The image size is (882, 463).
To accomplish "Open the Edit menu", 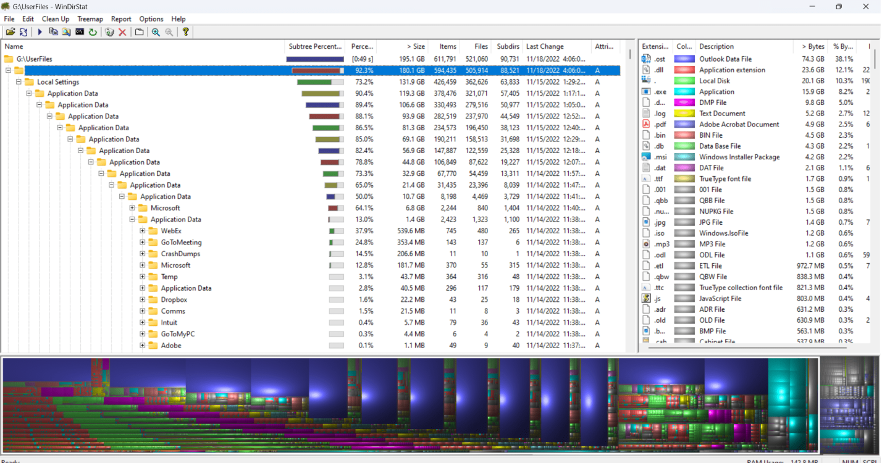I will 28,19.
